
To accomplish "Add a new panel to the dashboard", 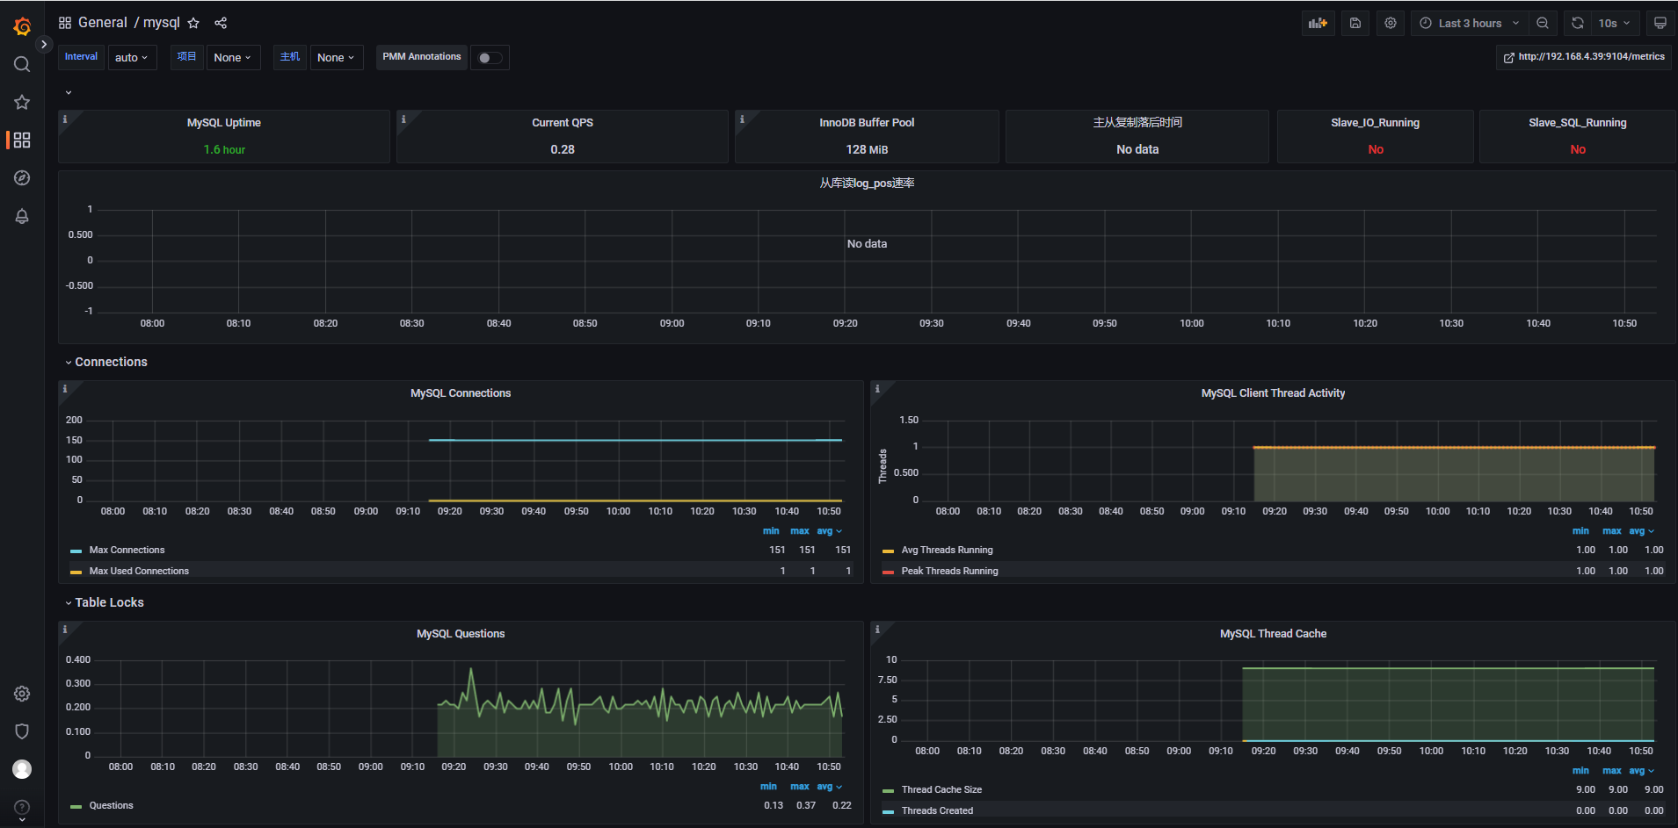I will point(1318,24).
